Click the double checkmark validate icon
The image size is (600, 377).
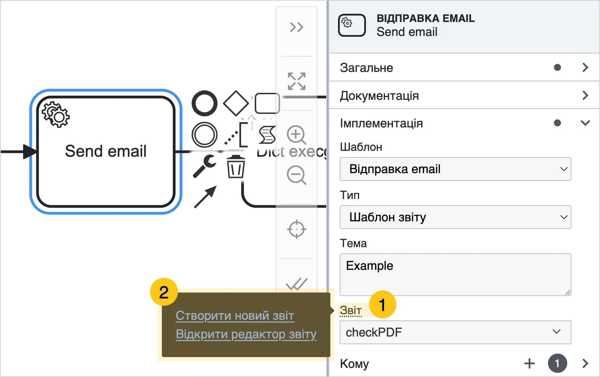pyautogui.click(x=297, y=284)
